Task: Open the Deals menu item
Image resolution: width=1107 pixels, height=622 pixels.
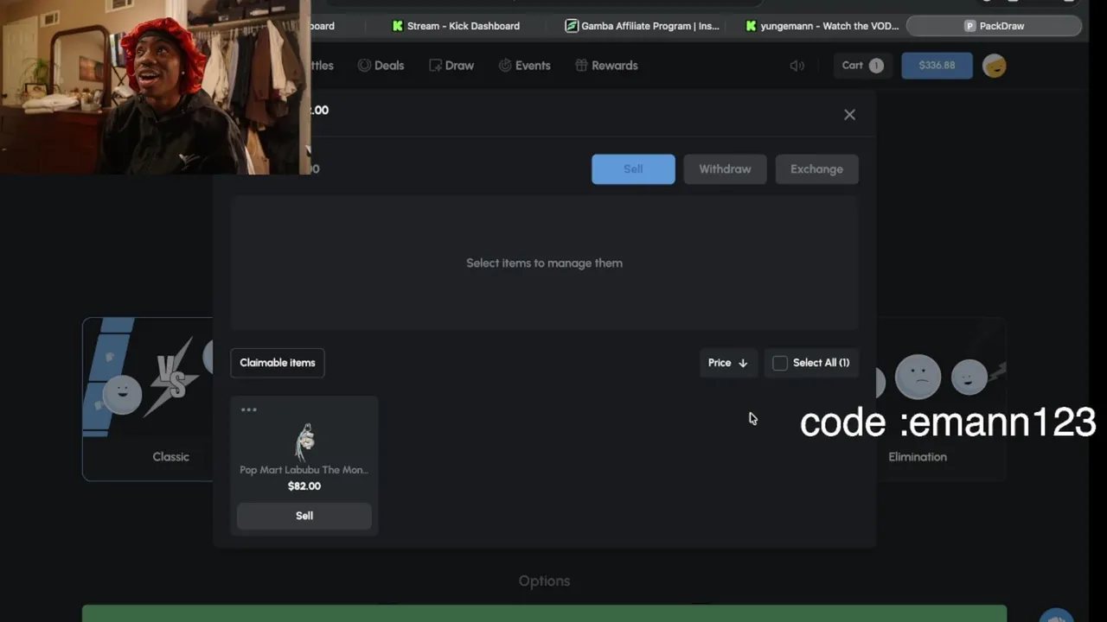Action: pyautogui.click(x=381, y=66)
